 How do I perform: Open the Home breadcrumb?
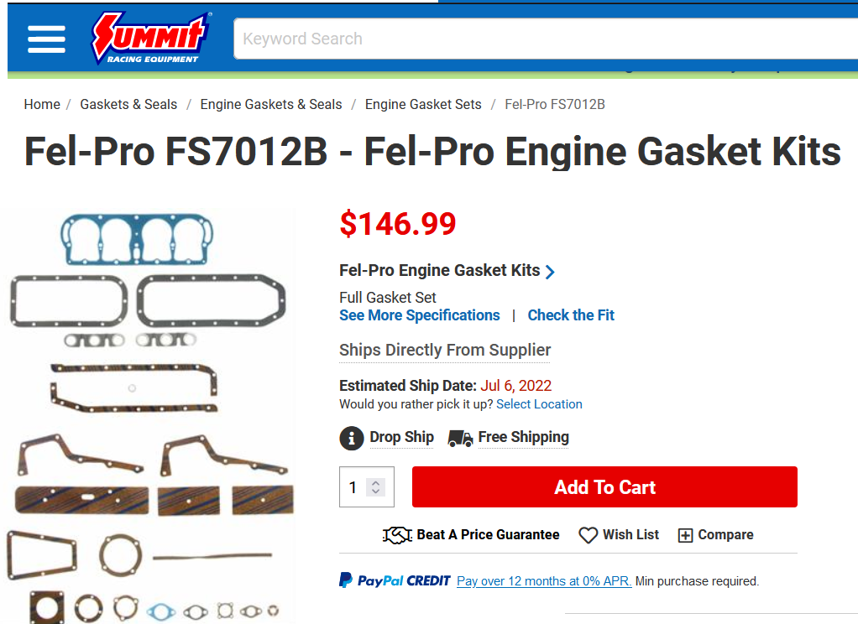tap(42, 105)
